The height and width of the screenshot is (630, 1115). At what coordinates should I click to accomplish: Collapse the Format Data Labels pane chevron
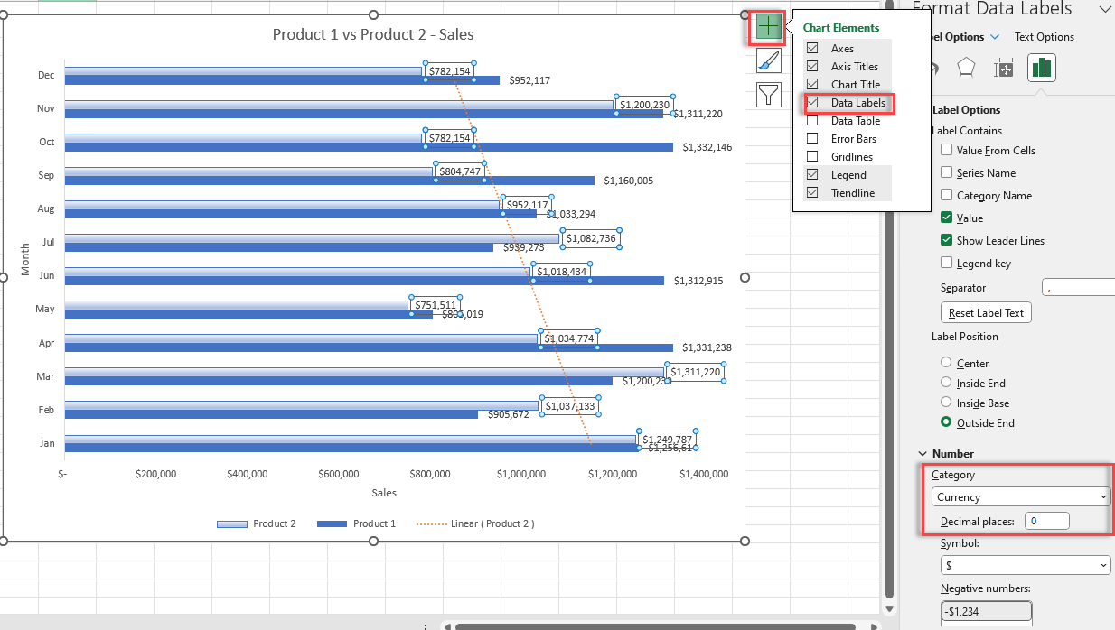tap(1104, 8)
